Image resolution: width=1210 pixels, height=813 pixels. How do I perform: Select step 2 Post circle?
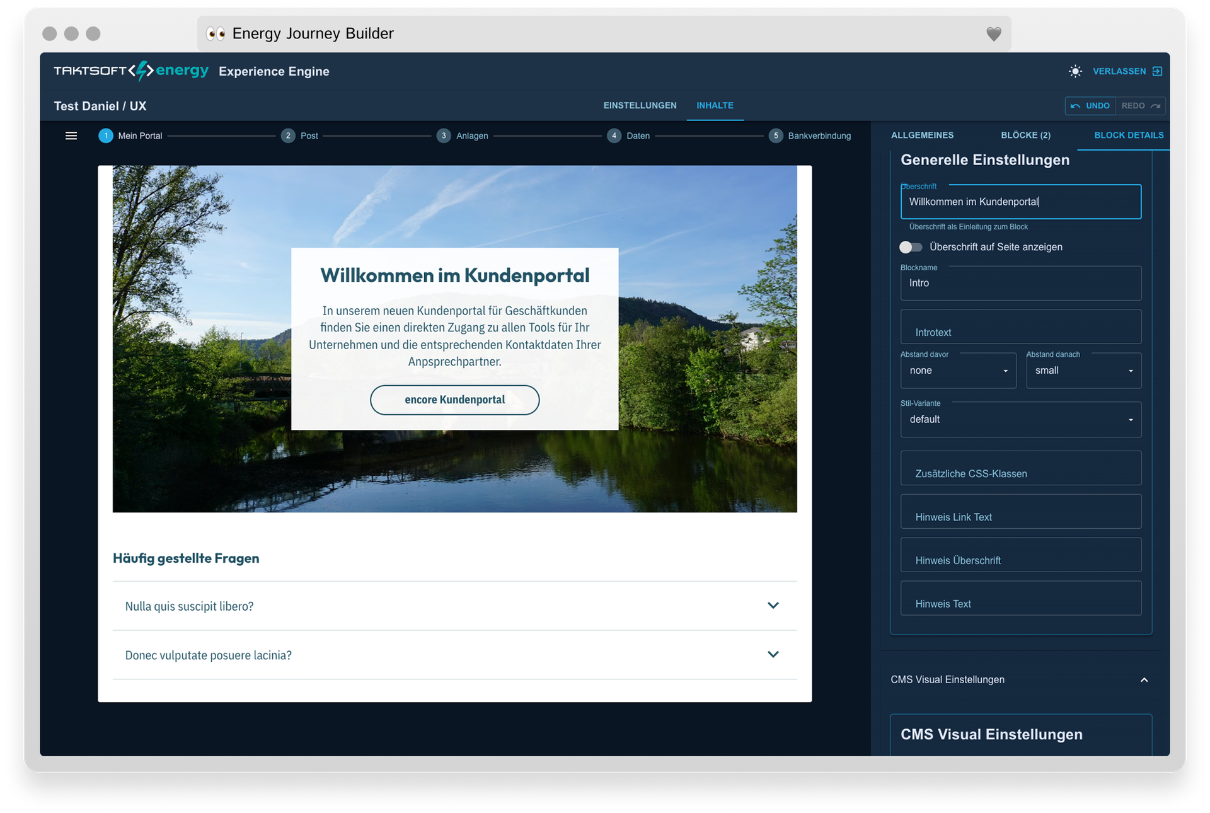pos(288,135)
